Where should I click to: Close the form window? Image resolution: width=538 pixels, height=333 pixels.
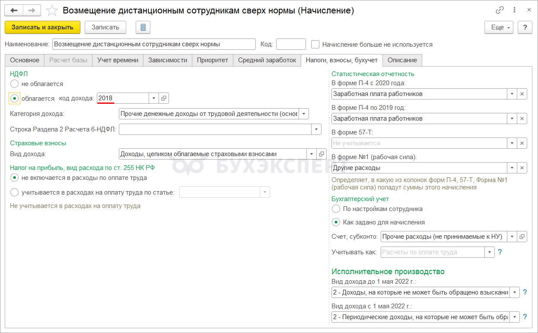529,10
